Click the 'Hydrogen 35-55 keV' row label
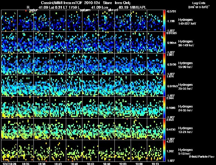Image resolution: width=216 pixels, height=165 pixels. 185,87
